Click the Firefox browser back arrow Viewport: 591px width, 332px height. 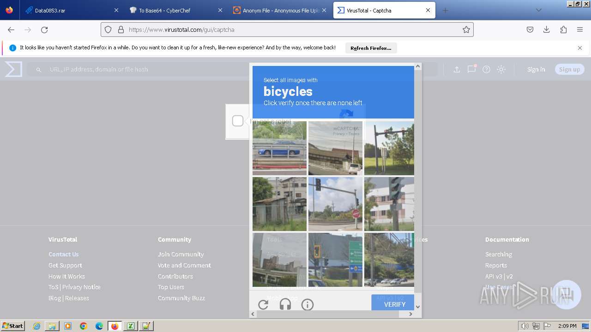click(x=11, y=30)
